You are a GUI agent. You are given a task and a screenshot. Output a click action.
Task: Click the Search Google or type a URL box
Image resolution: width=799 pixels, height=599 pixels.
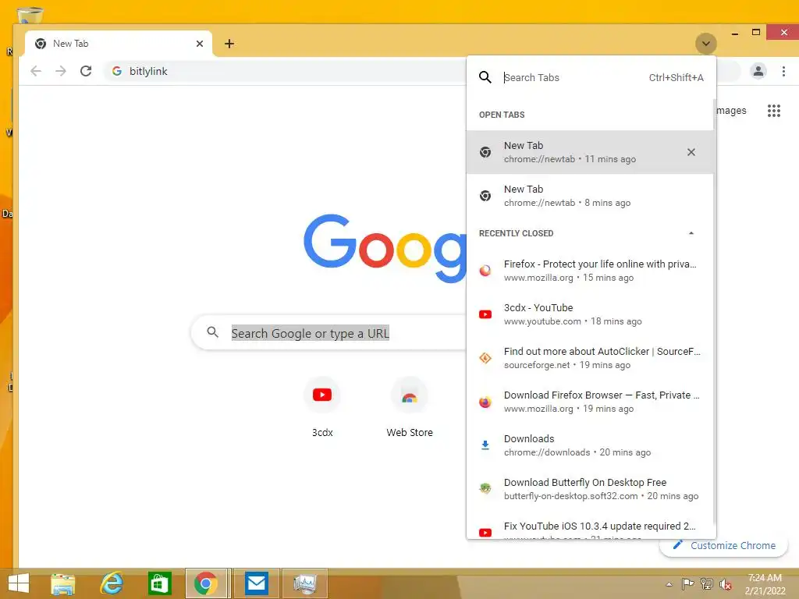[x=330, y=333]
